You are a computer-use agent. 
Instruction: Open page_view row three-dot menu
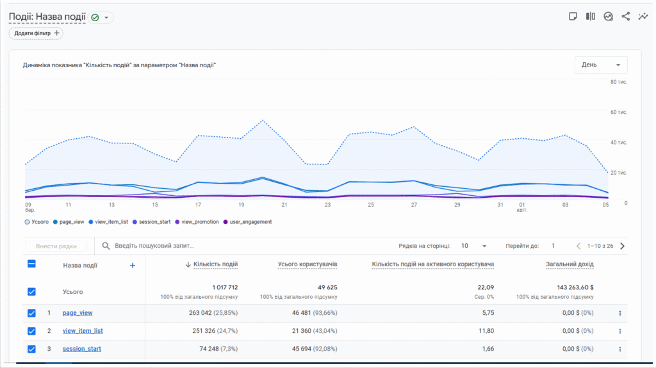pos(620,313)
